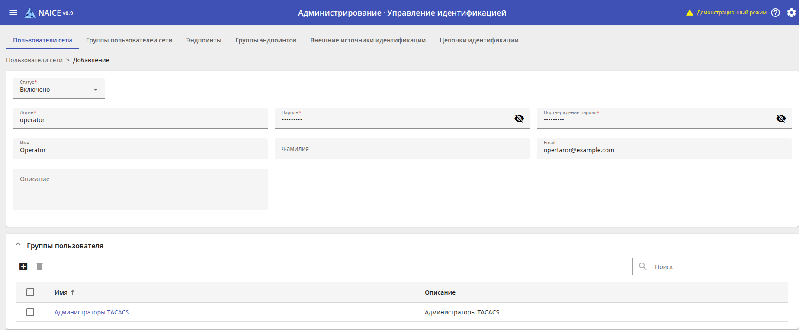This screenshot has width=799, height=330.
Task: Tick the select-all checkbox in table header
Action: point(30,292)
